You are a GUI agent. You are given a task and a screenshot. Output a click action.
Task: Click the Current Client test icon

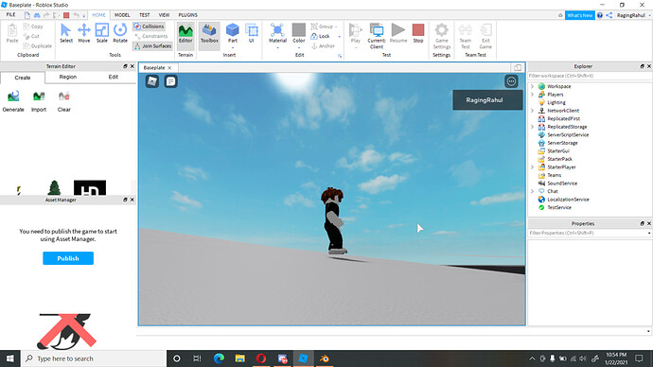coord(377,36)
